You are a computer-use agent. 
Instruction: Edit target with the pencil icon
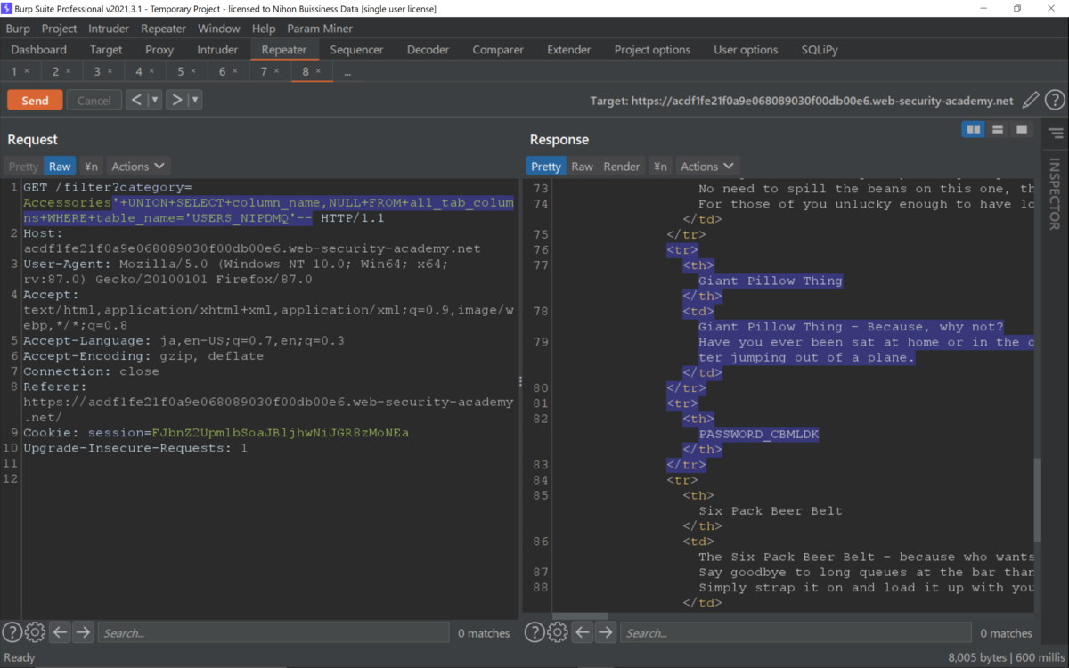(x=1031, y=101)
